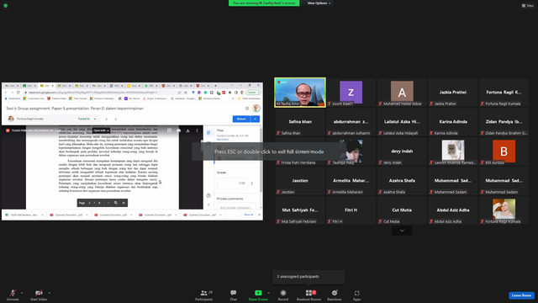Open the Apps icon in Zoom
Viewport: 538px width, 303px height.
pos(356,293)
